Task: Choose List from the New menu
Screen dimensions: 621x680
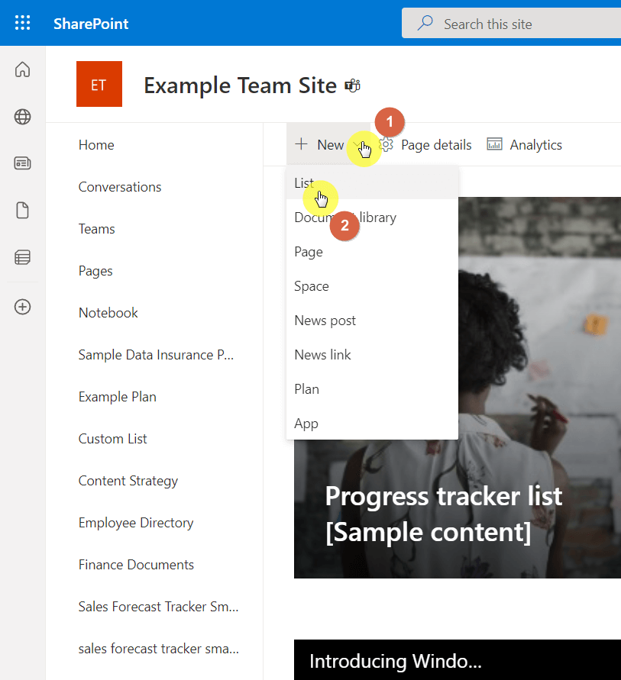Action: pyautogui.click(x=372, y=182)
